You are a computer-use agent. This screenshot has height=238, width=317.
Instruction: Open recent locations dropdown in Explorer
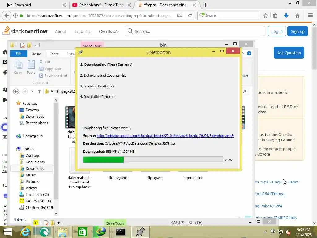[32, 91]
